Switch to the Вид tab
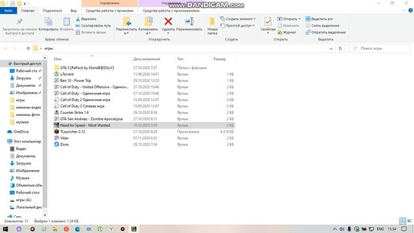 pyautogui.click(x=73, y=10)
